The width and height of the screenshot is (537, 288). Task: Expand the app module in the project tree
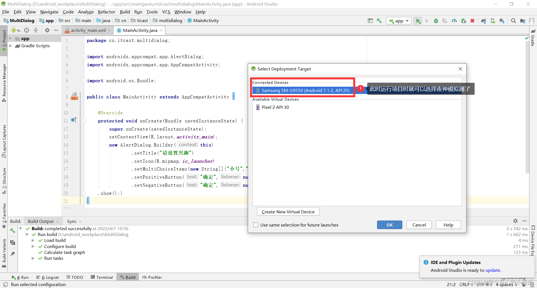(x=10, y=39)
